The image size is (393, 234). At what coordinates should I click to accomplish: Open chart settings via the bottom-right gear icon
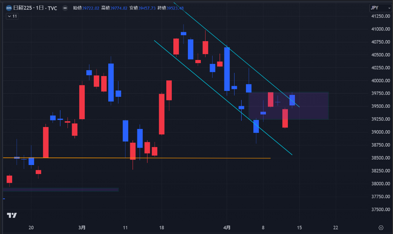[x=381, y=228]
